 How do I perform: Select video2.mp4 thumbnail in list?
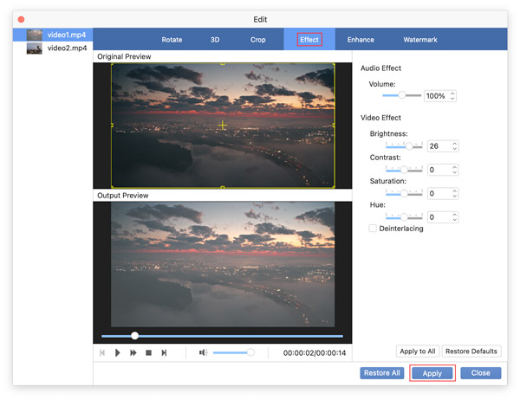click(x=34, y=48)
